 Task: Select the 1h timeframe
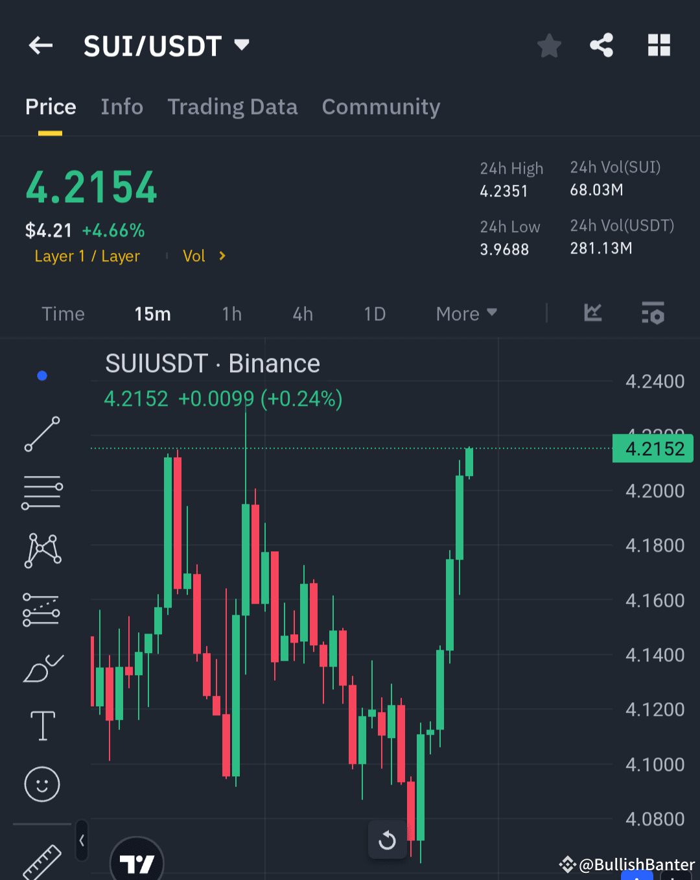tap(231, 313)
